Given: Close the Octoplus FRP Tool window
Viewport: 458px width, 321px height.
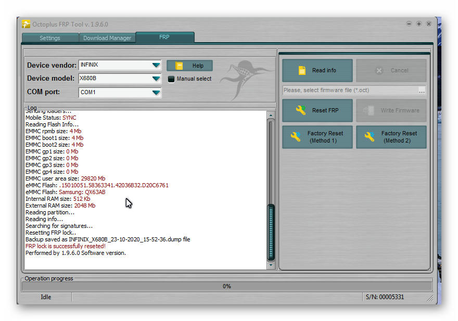Looking at the screenshot, I should pyautogui.click(x=429, y=23).
